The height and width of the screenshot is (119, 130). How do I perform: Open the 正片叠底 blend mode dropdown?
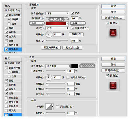click(x=58, y=66)
